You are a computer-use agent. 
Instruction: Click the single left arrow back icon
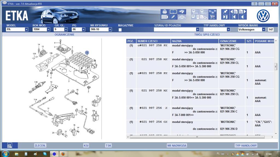tap(243, 17)
